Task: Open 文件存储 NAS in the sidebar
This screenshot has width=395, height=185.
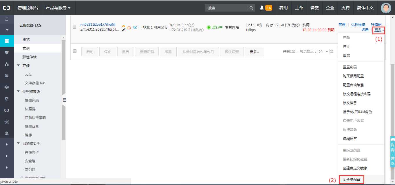Action: 35,83
